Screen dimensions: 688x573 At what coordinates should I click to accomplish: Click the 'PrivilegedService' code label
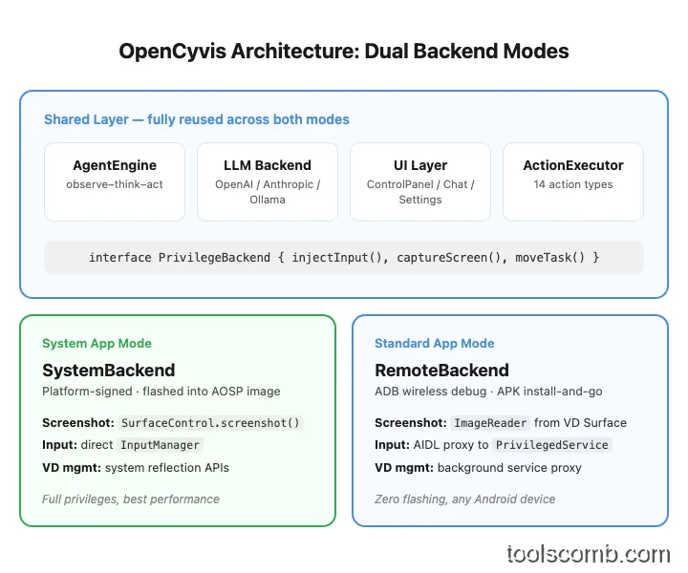pyautogui.click(x=552, y=445)
